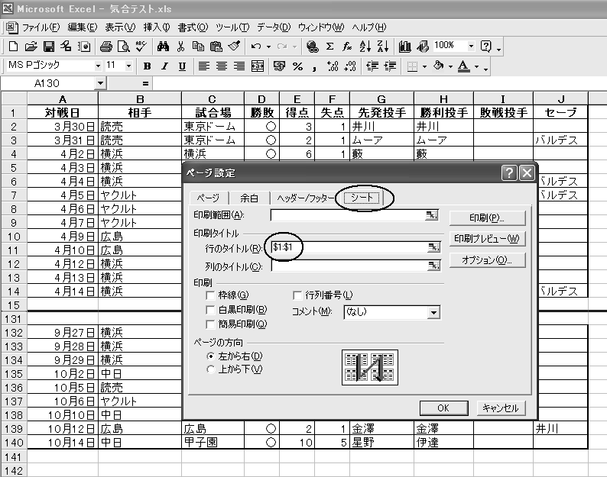Switch to the 余白 tab
Image resolution: width=607 pixels, height=477 pixels.
click(248, 198)
